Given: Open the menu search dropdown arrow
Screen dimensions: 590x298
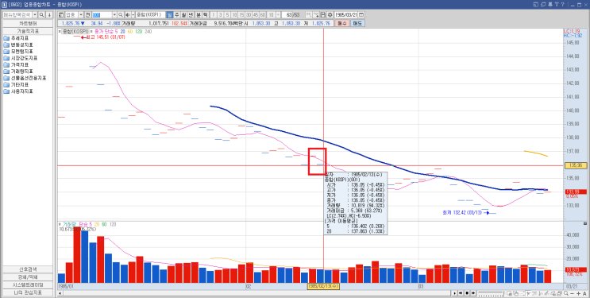Looking at the screenshot, I should point(35,15).
